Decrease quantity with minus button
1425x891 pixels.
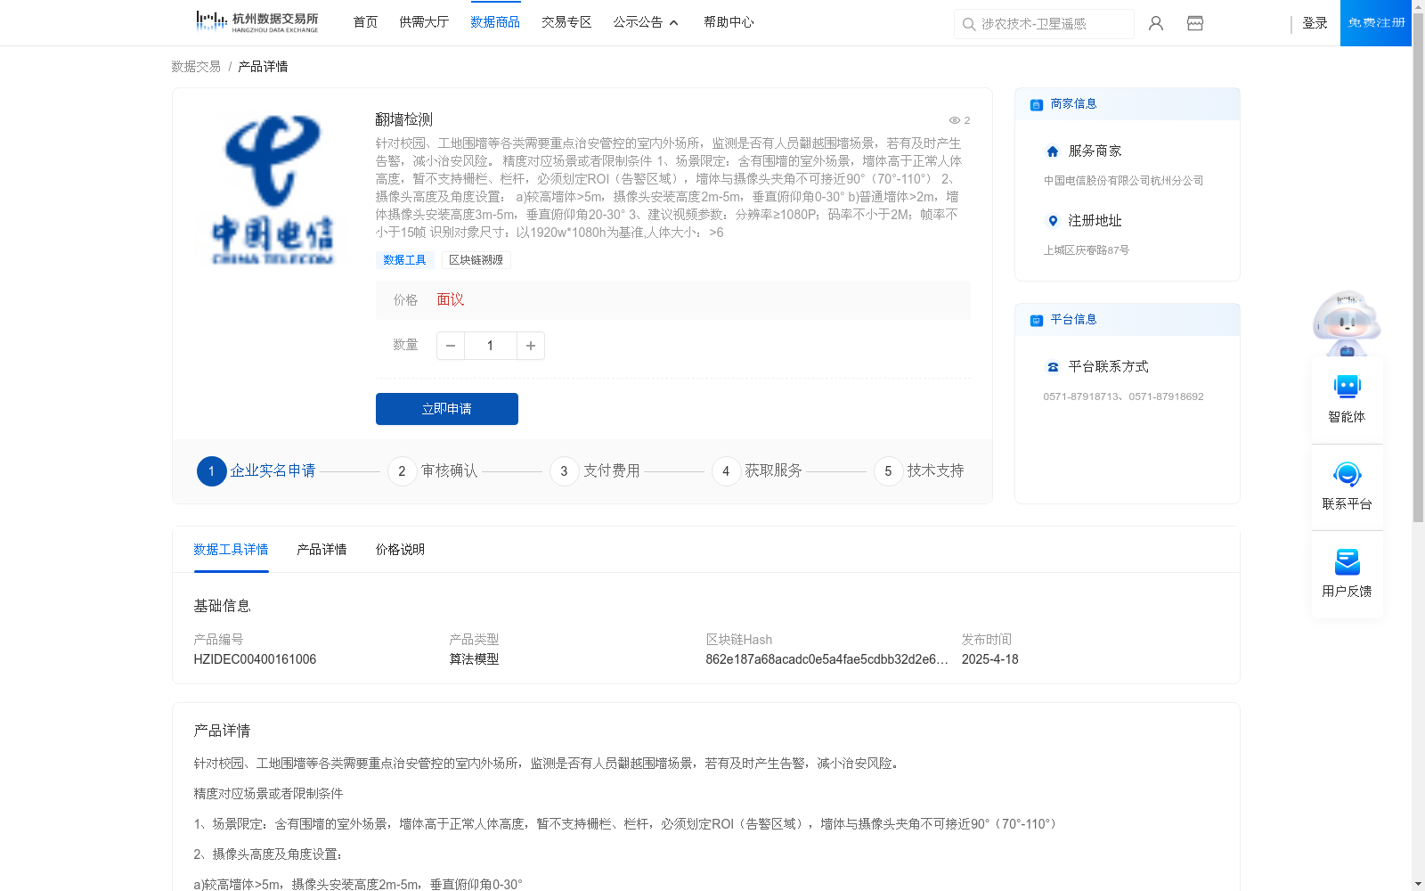tap(451, 346)
